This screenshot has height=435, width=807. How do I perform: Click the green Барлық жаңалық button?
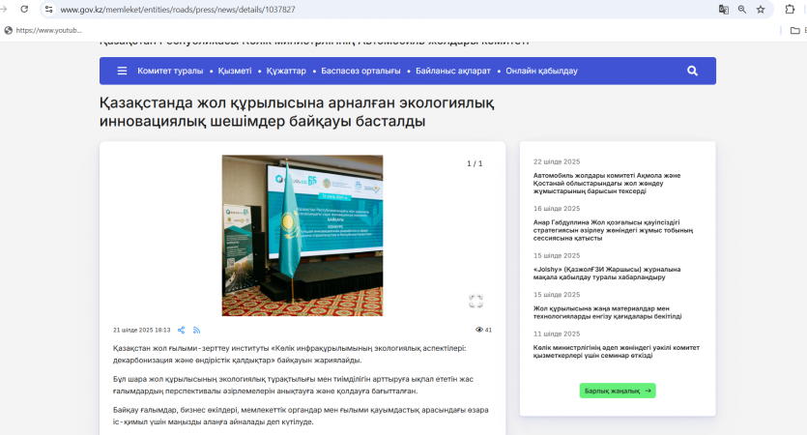click(617, 391)
